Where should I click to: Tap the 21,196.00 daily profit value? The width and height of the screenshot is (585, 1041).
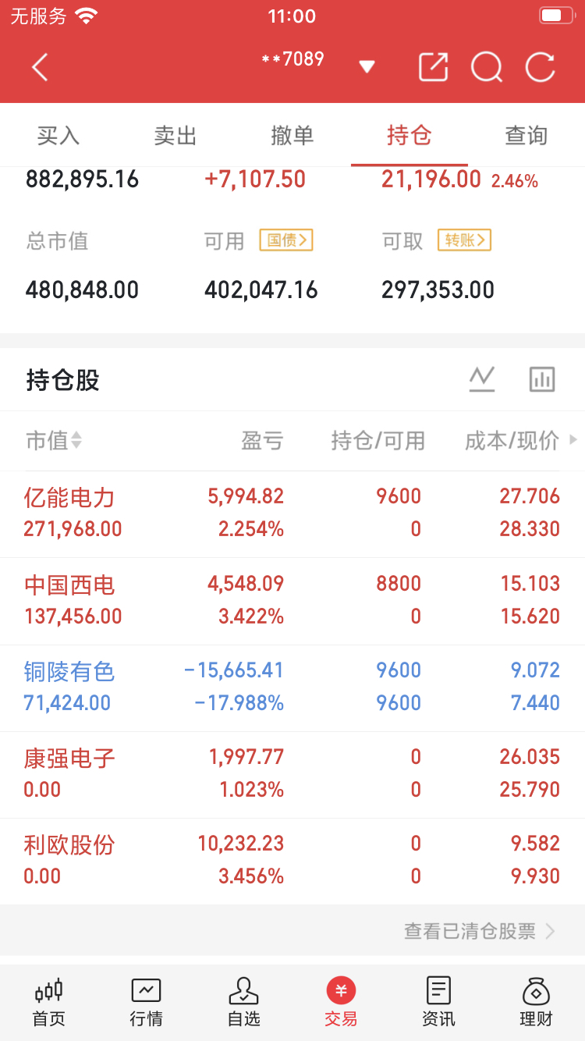pyautogui.click(x=431, y=179)
